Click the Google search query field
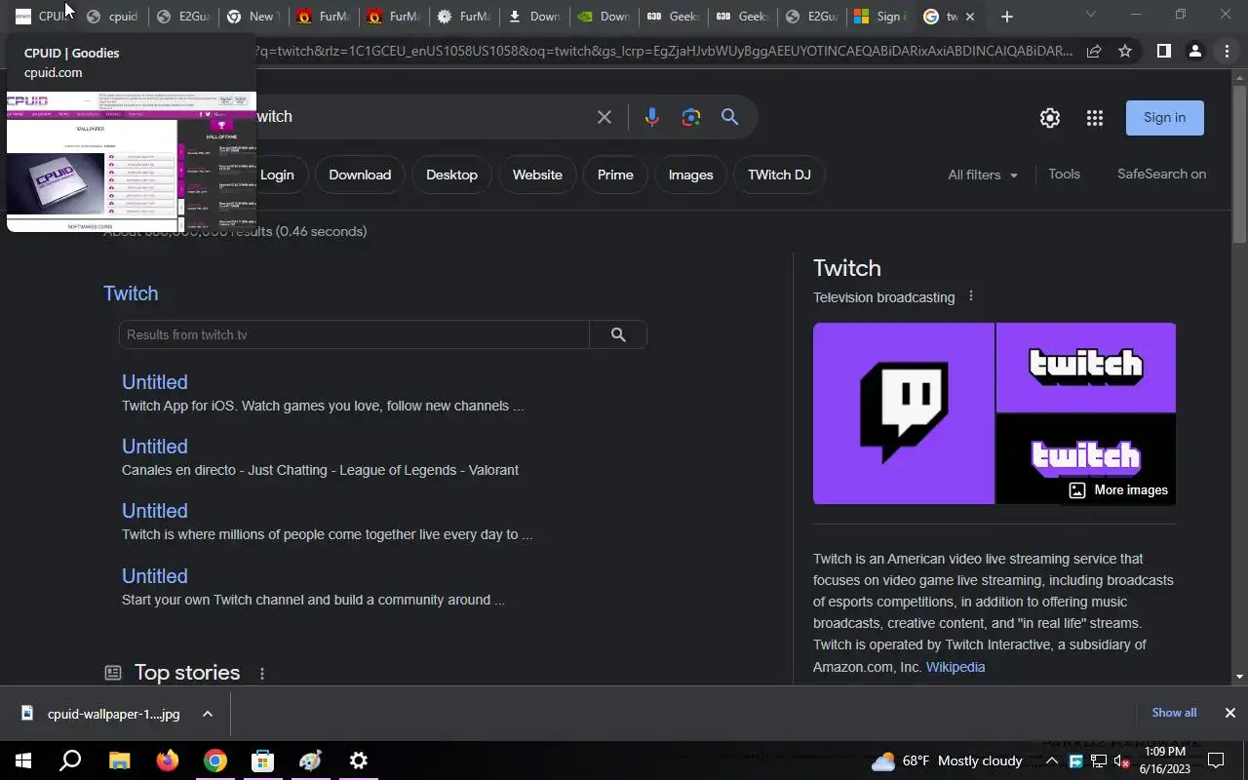This screenshot has width=1248, height=780. 419,117
